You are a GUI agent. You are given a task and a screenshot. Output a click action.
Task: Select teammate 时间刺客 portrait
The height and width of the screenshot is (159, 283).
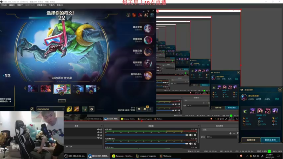pyautogui.click(x=148, y=64)
